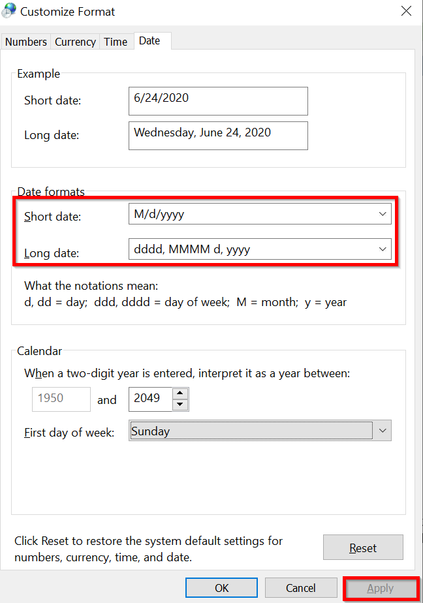
Task: Click the dddd, MMMM d, yyyy format field
Action: (x=260, y=249)
